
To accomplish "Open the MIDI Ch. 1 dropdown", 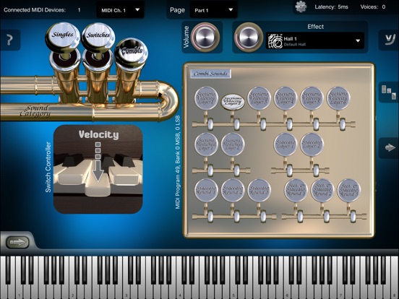I will point(120,10).
